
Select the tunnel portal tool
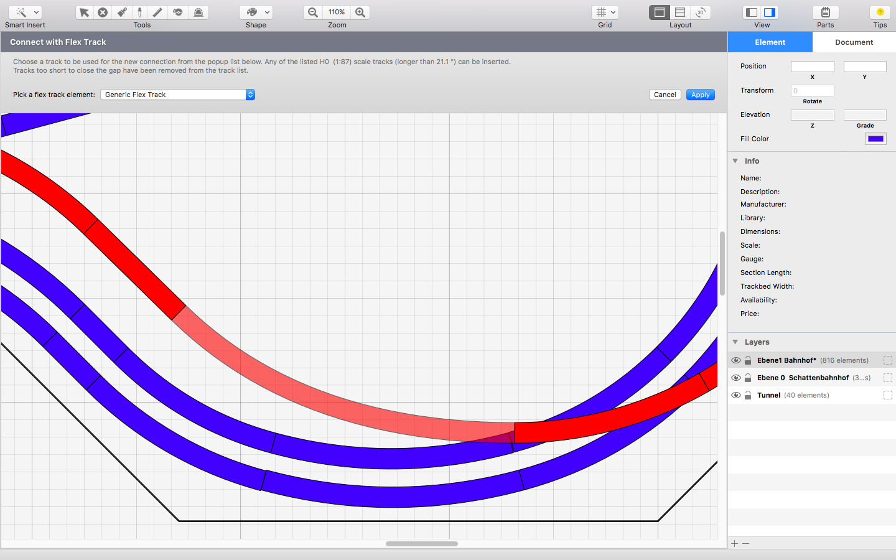pos(198,12)
